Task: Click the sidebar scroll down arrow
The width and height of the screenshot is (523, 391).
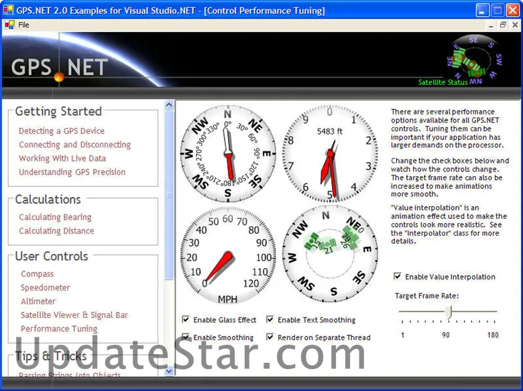Action: point(169,371)
